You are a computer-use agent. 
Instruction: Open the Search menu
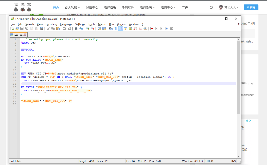(x=30, y=24)
